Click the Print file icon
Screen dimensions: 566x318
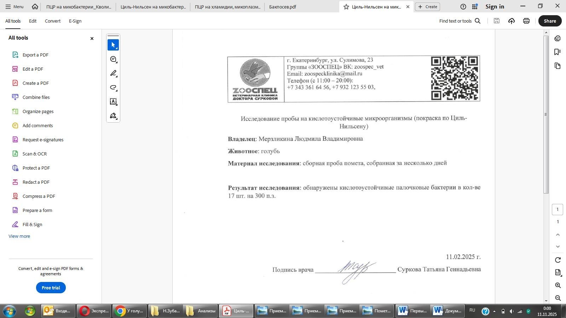(x=526, y=21)
